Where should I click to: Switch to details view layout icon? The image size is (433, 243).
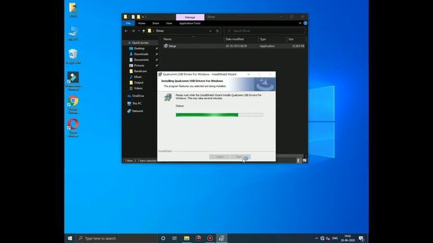[298, 161]
